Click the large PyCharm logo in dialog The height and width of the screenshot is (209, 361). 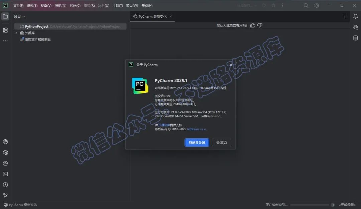(x=140, y=86)
